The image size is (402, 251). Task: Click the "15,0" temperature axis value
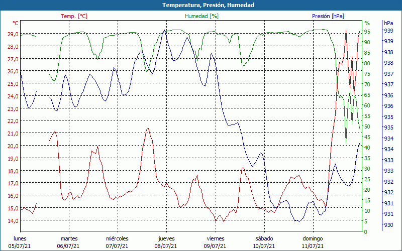[14, 208]
